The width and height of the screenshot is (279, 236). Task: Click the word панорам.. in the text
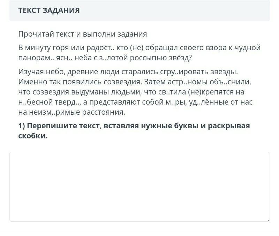[36, 58]
